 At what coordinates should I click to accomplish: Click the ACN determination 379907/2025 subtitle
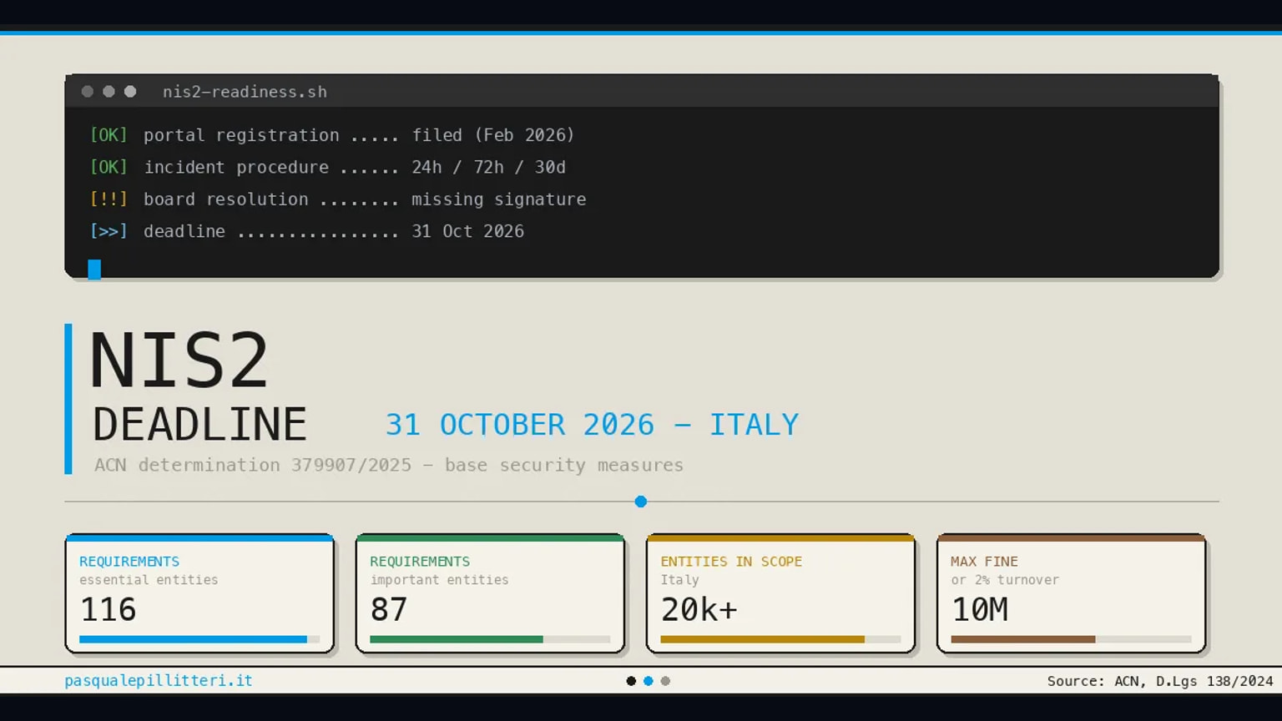click(x=389, y=465)
